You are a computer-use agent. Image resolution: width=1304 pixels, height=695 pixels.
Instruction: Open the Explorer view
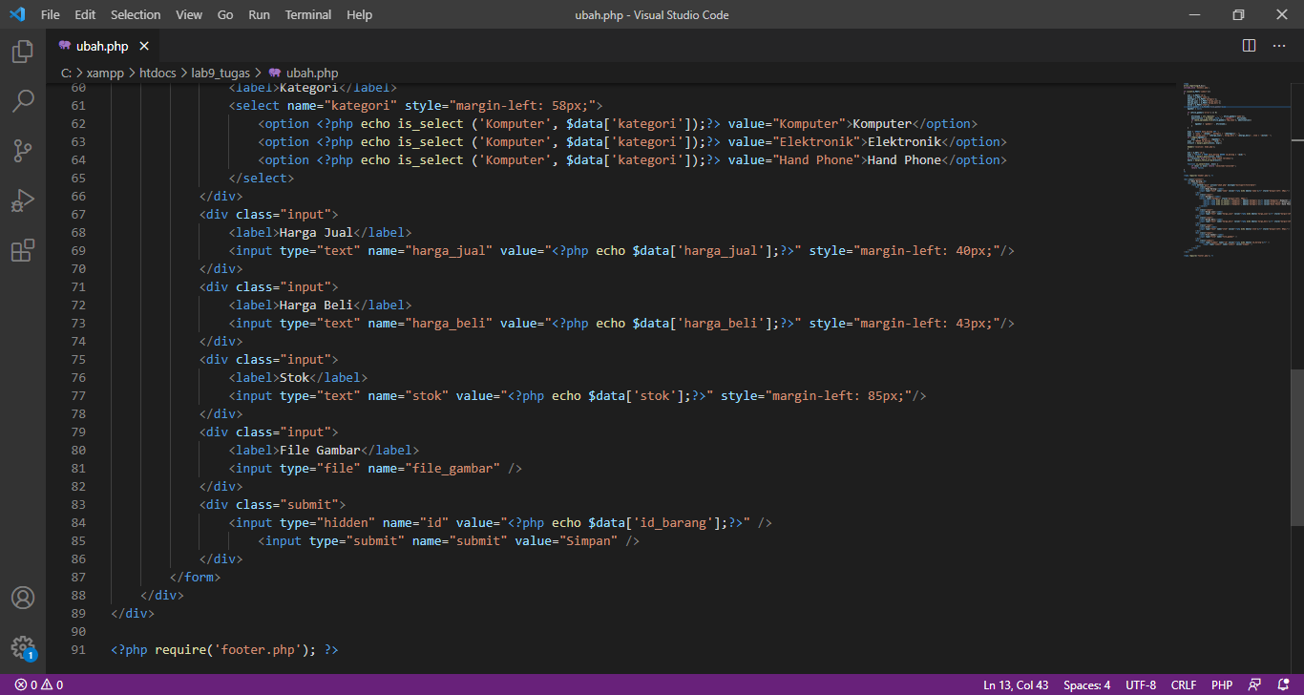23,52
